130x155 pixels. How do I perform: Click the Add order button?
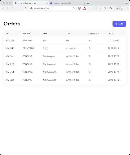pyautogui.click(x=119, y=24)
